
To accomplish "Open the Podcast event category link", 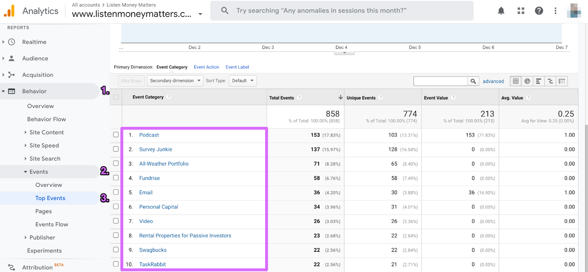I will [x=149, y=135].
